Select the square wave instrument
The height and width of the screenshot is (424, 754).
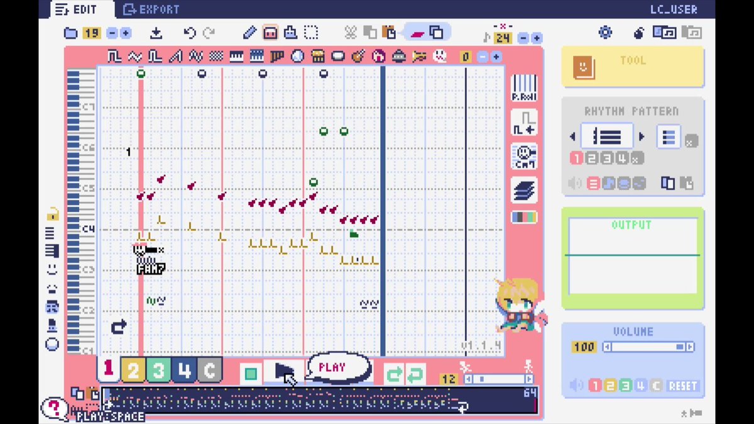click(x=114, y=57)
